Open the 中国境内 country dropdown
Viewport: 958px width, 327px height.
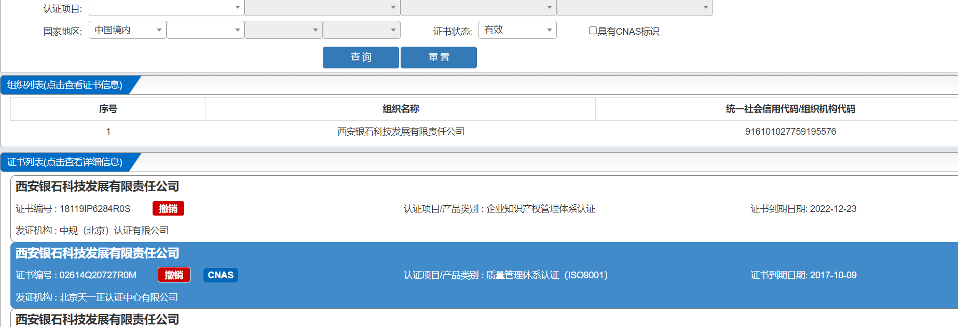coord(128,30)
